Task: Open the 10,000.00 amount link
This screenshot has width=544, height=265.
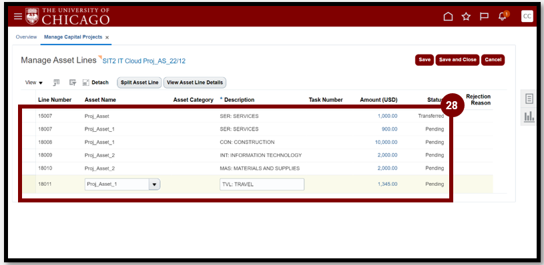Action: click(x=386, y=142)
